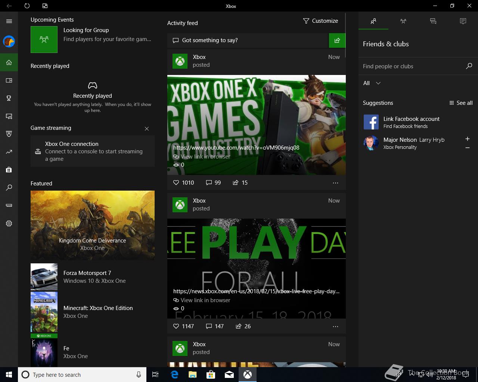The width and height of the screenshot is (478, 382).
Task: Refresh the page with top reload icon
Action: (27, 6)
